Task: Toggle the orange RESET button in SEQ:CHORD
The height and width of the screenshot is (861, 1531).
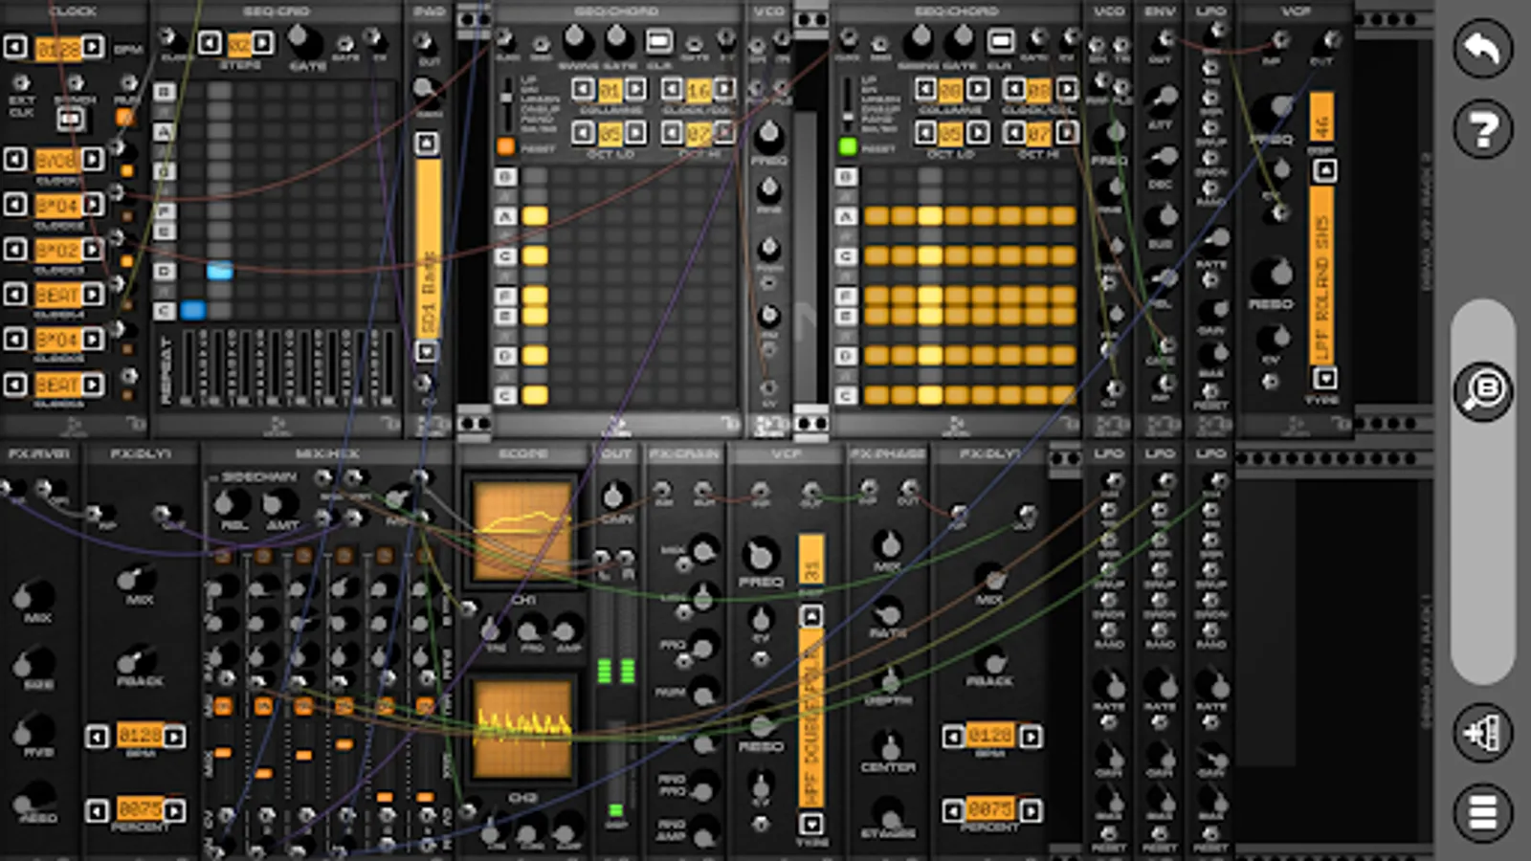Action: point(505,146)
